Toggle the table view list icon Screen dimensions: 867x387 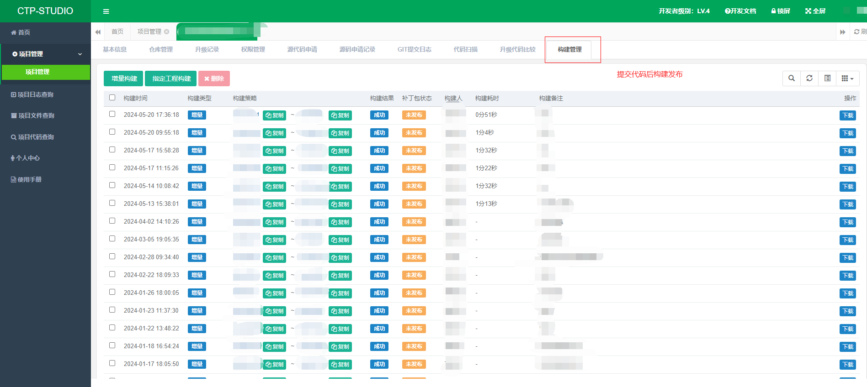pyautogui.click(x=827, y=78)
